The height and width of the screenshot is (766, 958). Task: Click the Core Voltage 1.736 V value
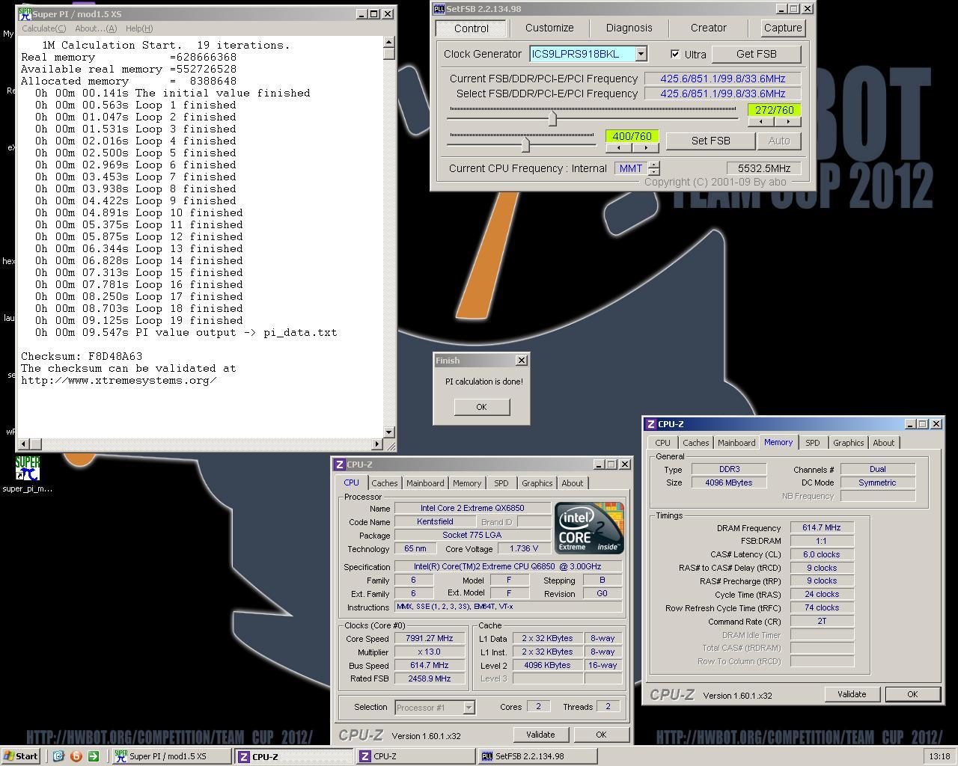click(x=524, y=549)
